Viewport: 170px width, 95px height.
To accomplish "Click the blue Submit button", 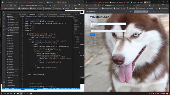I will (92, 35).
